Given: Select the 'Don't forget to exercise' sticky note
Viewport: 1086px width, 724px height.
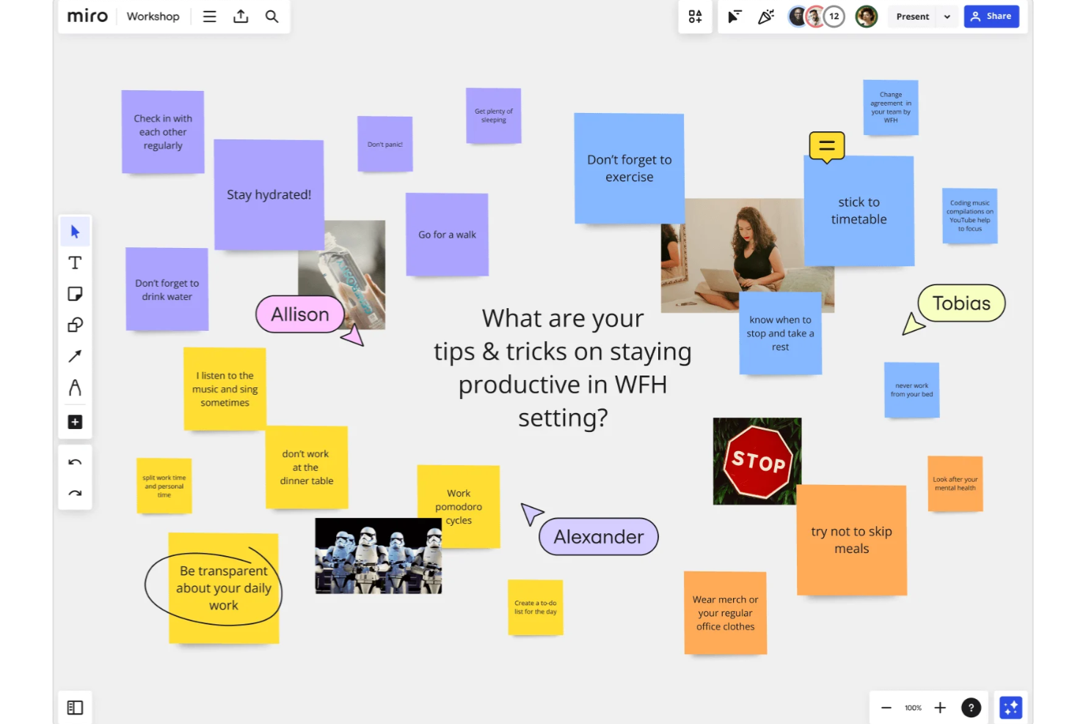Looking at the screenshot, I should (x=629, y=168).
